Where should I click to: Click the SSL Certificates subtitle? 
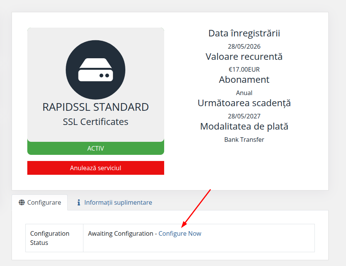(x=96, y=122)
